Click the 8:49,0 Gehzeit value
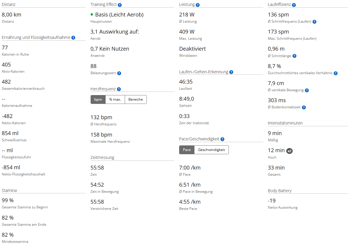 click(187, 99)
